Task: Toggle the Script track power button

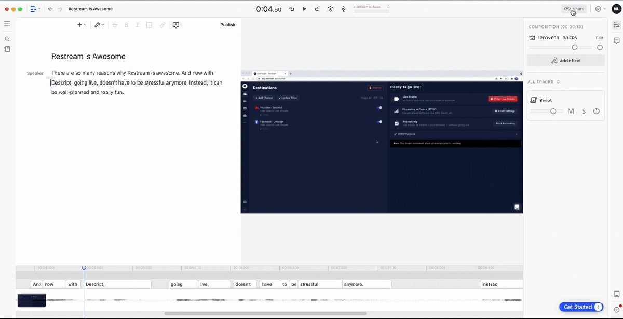Action: click(596, 112)
